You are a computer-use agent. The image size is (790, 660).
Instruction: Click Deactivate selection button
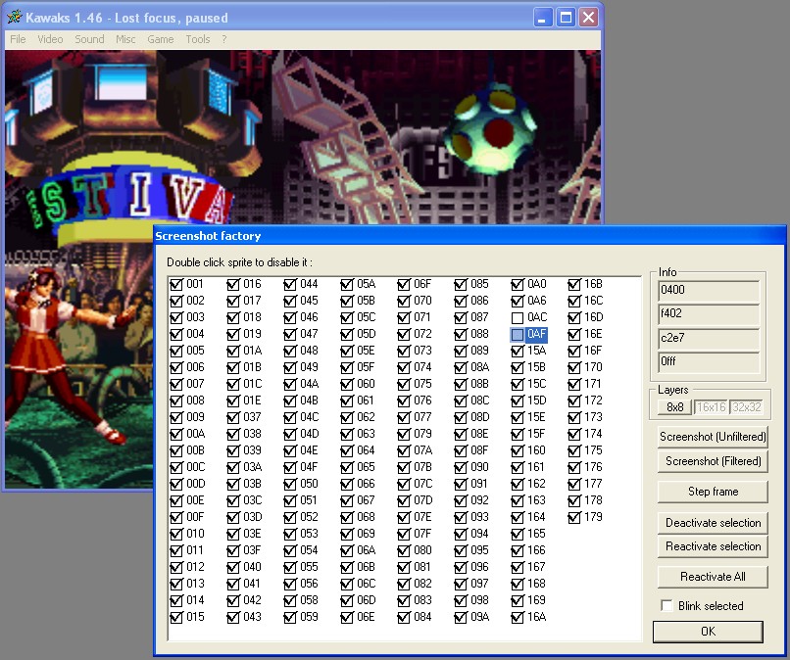coord(713,523)
